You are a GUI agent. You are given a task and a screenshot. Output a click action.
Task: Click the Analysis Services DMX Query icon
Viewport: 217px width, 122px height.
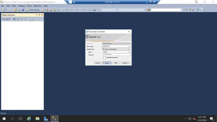pos(51,10)
